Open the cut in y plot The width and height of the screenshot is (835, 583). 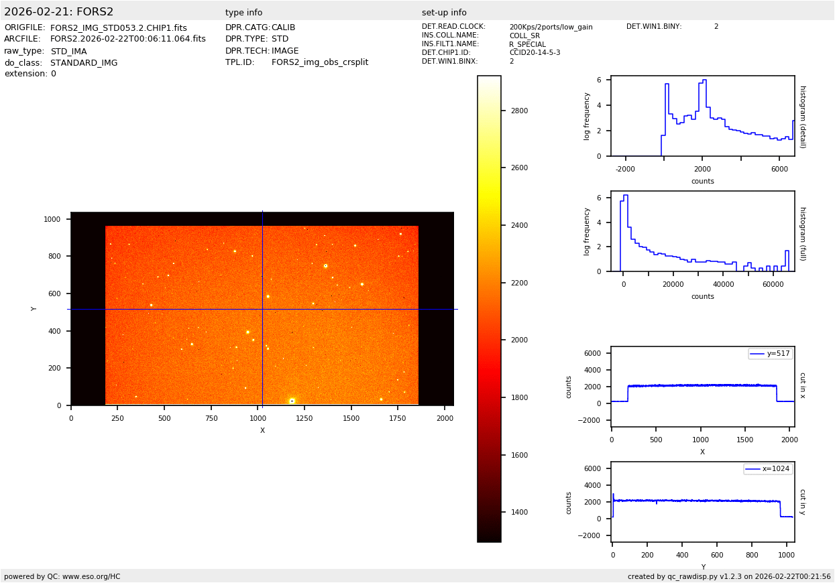pos(702,502)
